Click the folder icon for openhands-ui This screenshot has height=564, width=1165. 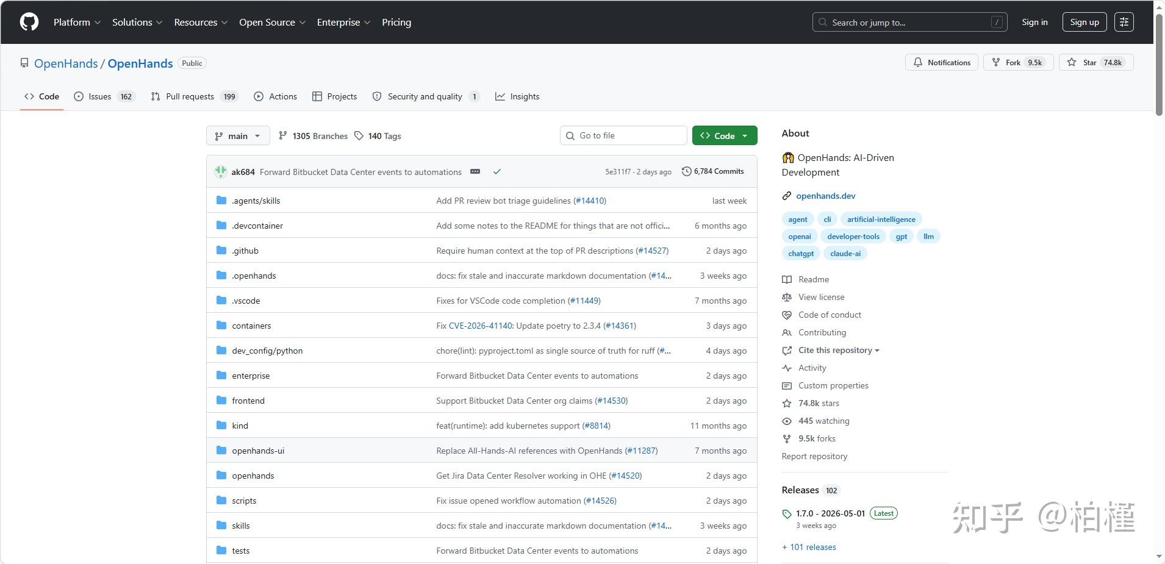tap(221, 451)
